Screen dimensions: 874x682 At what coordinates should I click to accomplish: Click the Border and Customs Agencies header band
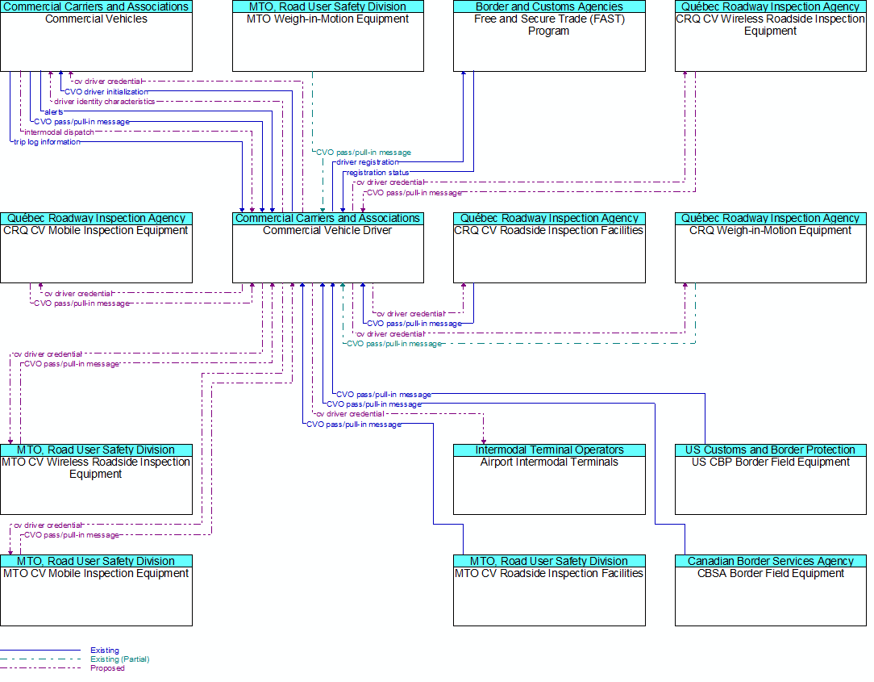[x=549, y=6]
